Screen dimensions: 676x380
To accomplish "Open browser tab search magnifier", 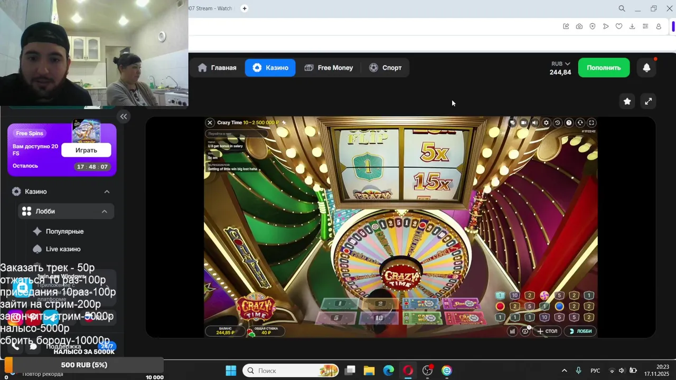I will click(622, 8).
